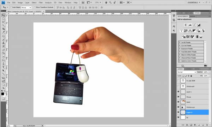This screenshot has width=212, height=127.
Task: Add a Gradient Map adjustment
Action: [x=196, y=37]
